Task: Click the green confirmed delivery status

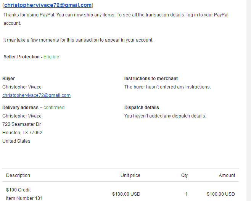Action: pos(54,108)
